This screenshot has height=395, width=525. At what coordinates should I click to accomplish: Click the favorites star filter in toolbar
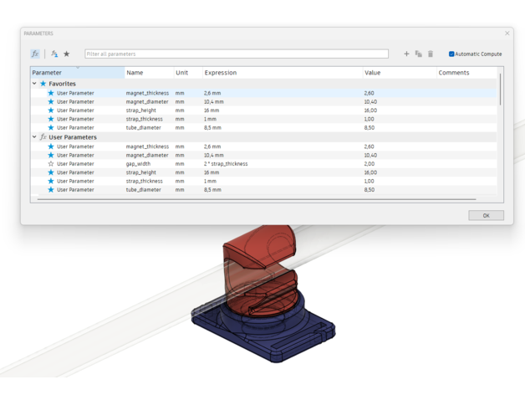click(x=67, y=54)
